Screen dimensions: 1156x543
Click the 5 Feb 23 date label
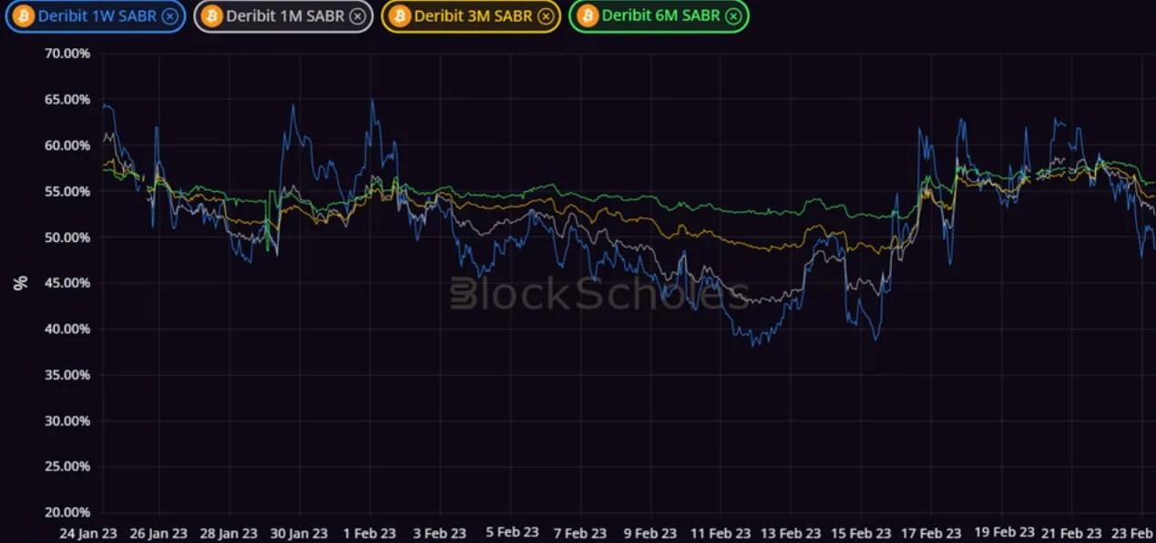(x=511, y=534)
